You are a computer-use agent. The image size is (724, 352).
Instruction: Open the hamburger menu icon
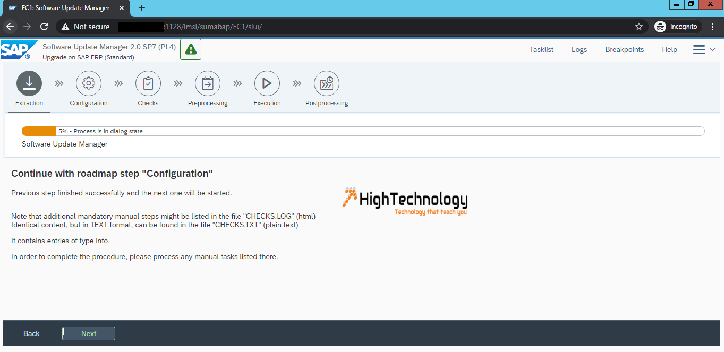pyautogui.click(x=699, y=49)
